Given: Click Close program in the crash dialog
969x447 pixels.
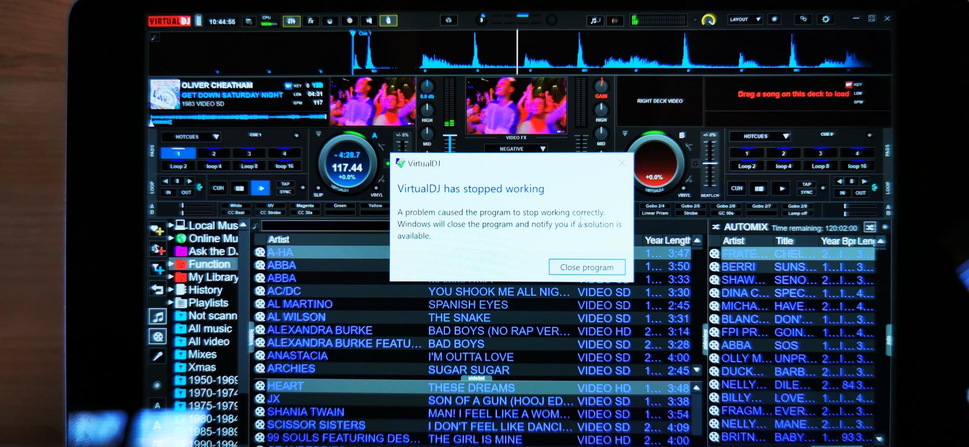Looking at the screenshot, I should (x=587, y=267).
